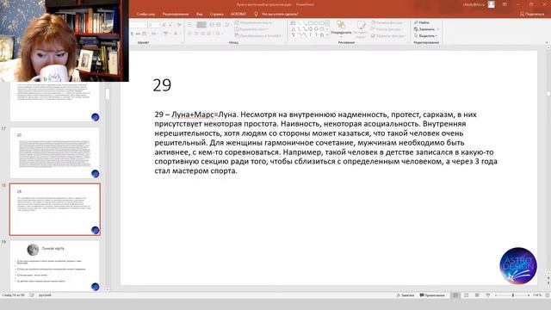Expand the Заменить dropdown arrow
This screenshot has width=551, height=310.
pos(438,29)
